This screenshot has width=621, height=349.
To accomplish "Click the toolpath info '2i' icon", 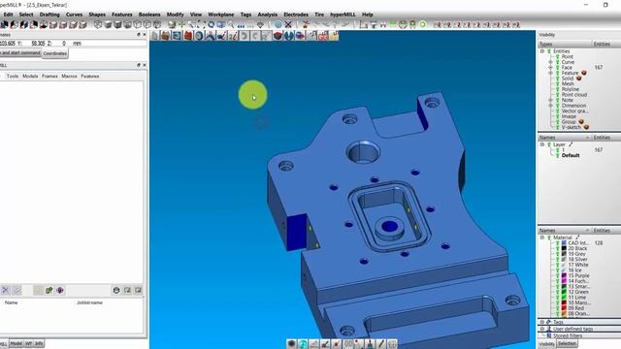I will point(233,36).
